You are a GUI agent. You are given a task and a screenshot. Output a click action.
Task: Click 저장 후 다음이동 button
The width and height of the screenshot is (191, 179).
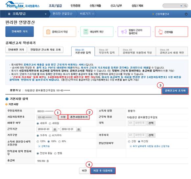pyautogui.click(x=103, y=171)
